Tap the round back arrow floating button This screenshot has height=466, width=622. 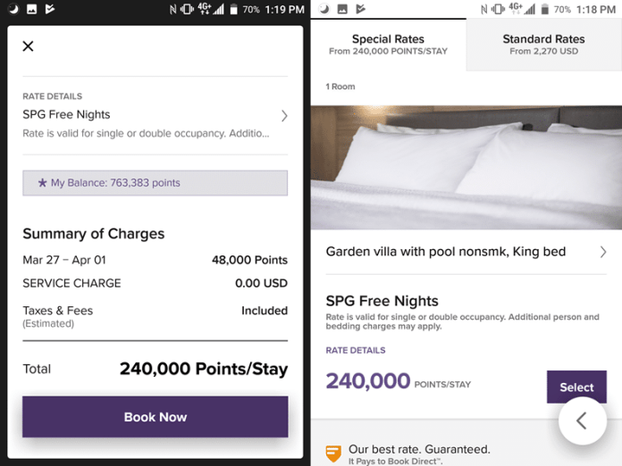pos(582,420)
